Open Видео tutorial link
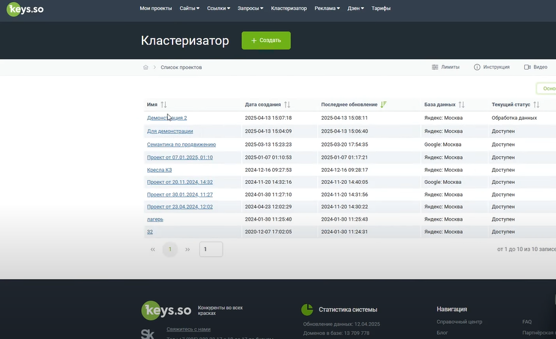 535,67
